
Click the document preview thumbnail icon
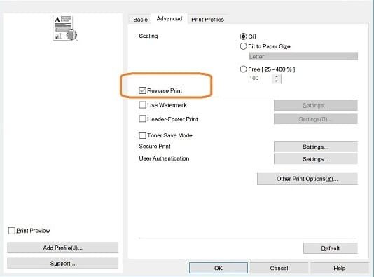click(x=65, y=28)
